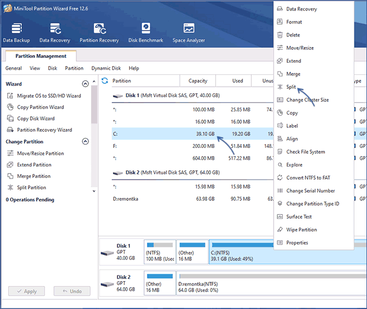
Task: Select the D:remontka partition row
Action: tap(192, 199)
